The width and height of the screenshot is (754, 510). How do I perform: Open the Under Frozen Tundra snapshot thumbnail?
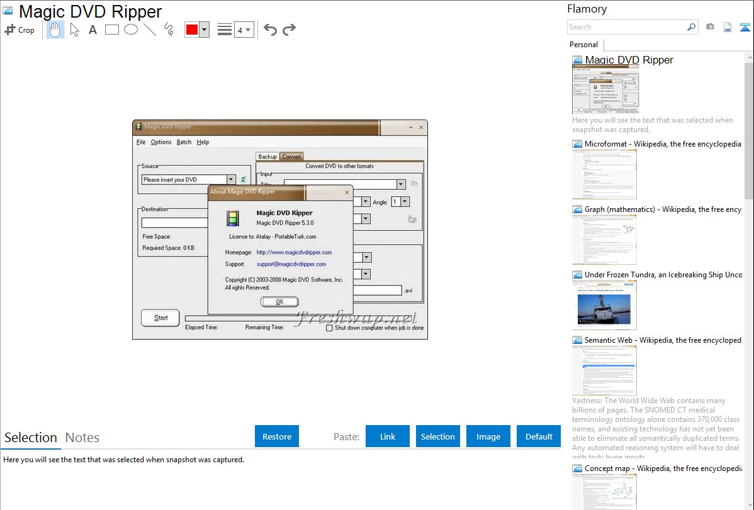click(x=604, y=305)
